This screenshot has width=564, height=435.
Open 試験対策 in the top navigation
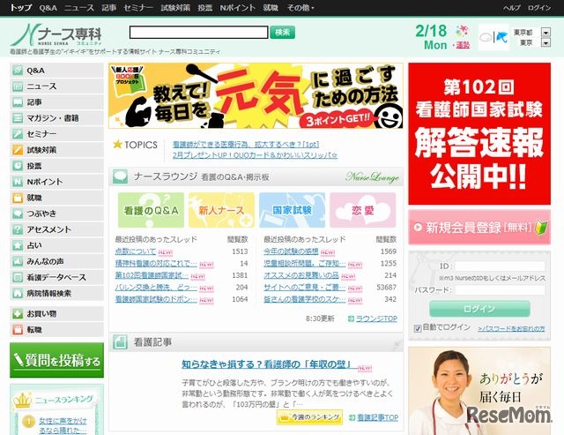click(175, 8)
